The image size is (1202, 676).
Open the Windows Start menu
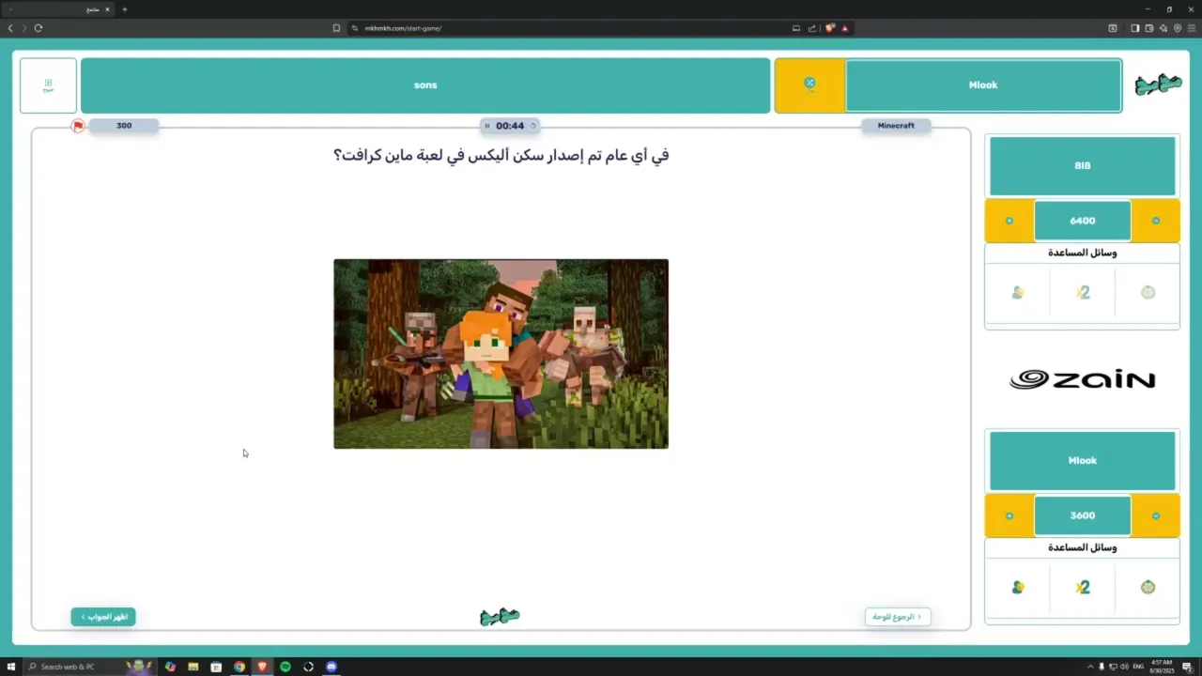tap(11, 667)
